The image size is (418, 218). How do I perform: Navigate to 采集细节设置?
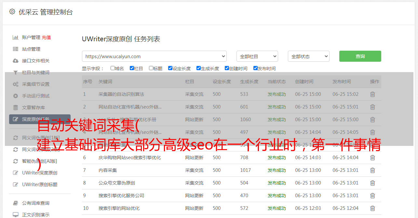click(36, 84)
